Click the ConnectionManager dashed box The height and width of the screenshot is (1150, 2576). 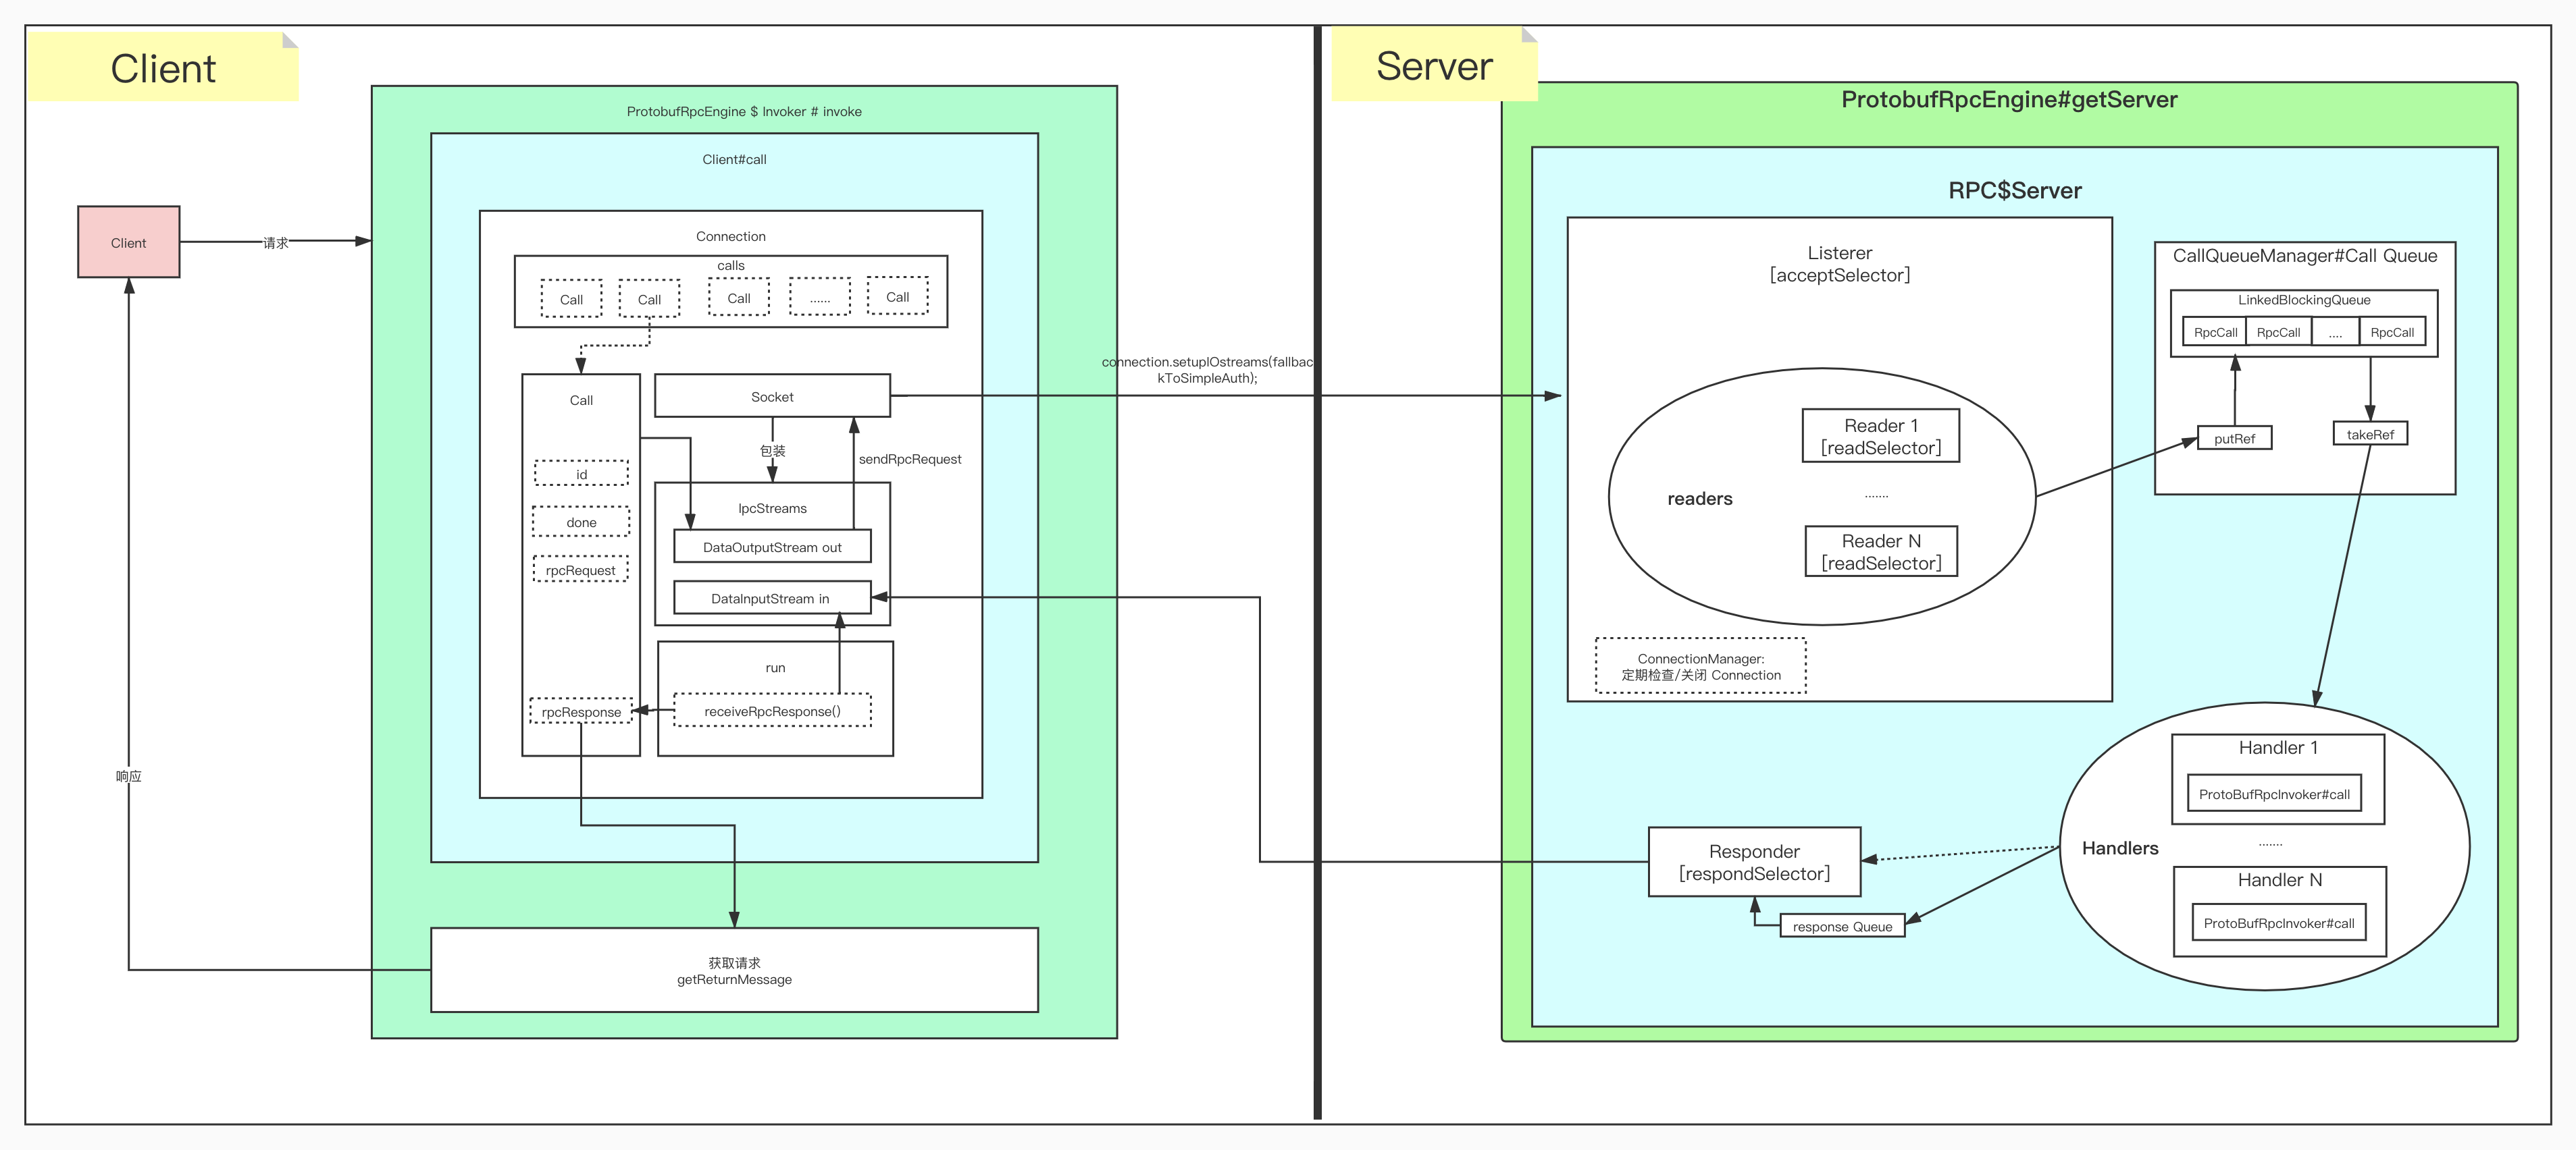(1700, 666)
